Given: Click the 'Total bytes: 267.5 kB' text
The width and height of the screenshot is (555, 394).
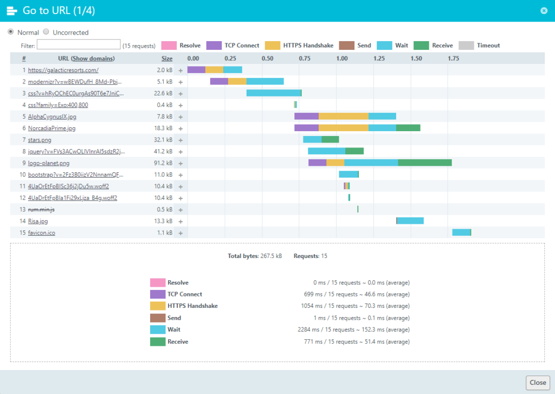Looking at the screenshot, I should 255,256.
